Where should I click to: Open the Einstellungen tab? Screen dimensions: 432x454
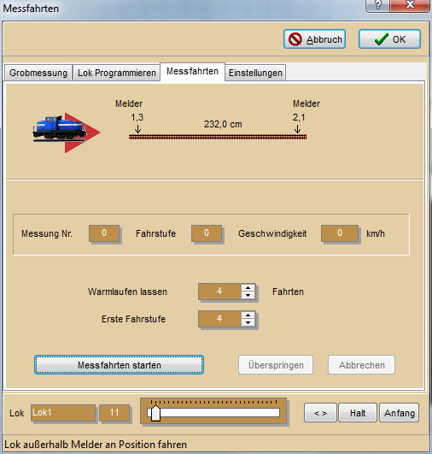(255, 73)
